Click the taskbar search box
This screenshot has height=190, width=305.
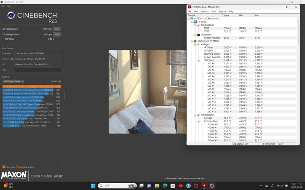click(x=117, y=186)
